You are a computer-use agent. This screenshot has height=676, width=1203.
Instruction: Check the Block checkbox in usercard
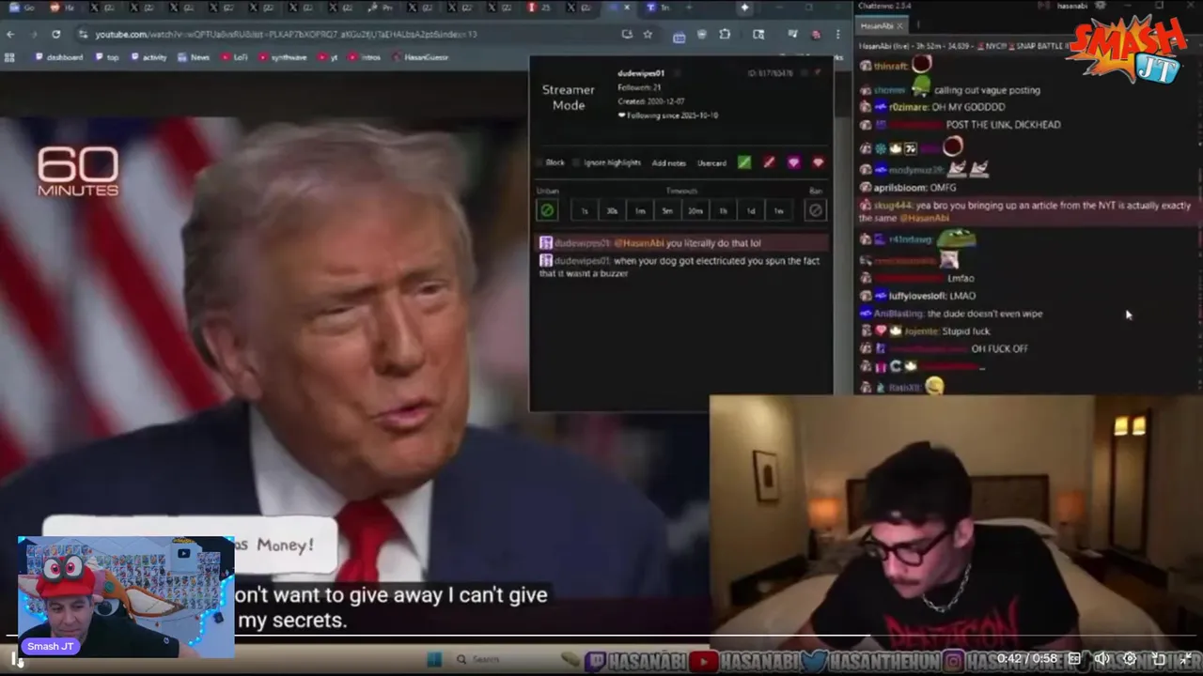click(540, 163)
